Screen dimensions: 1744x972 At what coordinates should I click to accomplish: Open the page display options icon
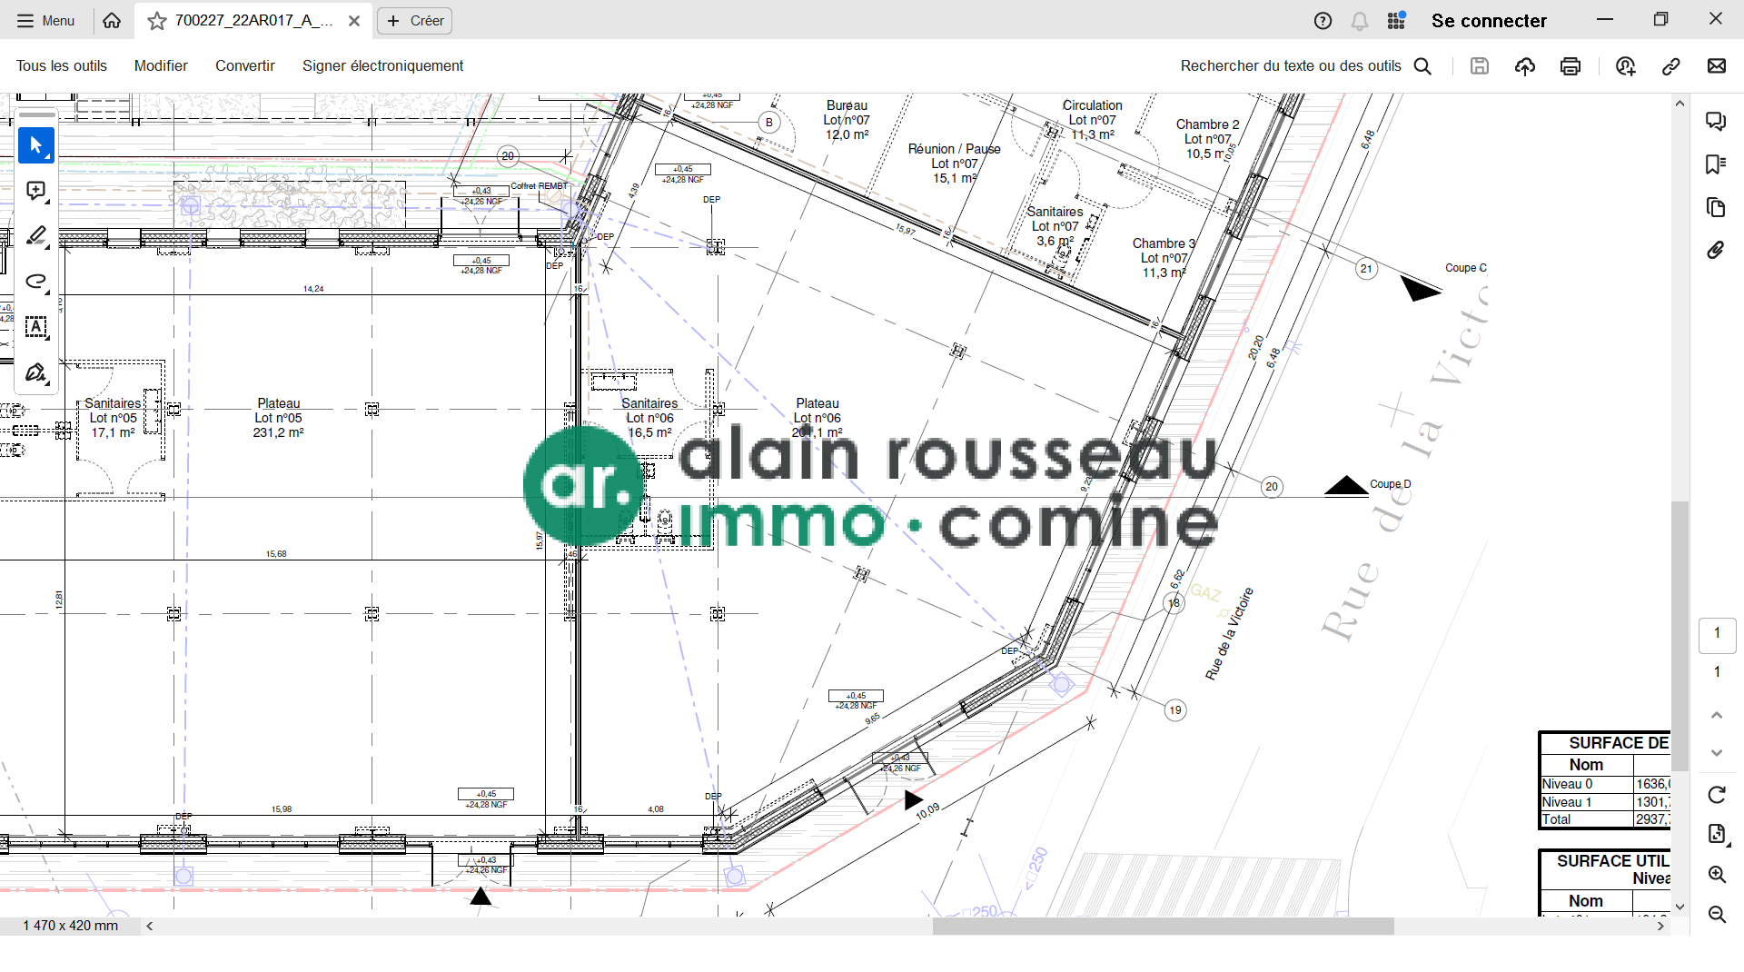[x=1717, y=834]
